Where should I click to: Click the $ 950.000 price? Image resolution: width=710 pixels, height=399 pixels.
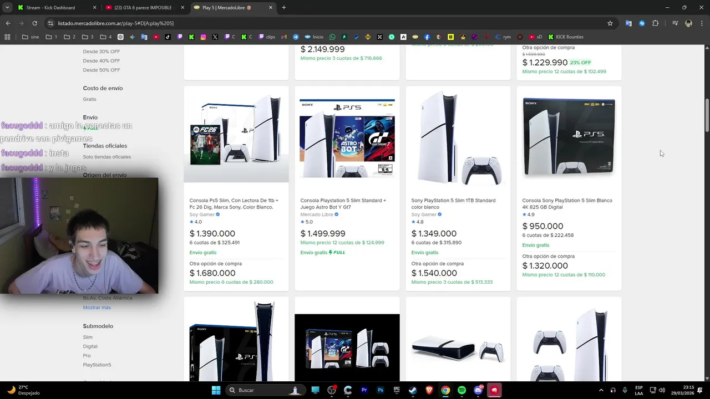(542, 226)
